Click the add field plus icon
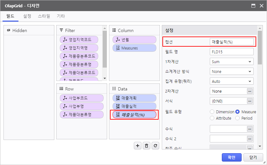Screen dimensions: 267x165 138,146
